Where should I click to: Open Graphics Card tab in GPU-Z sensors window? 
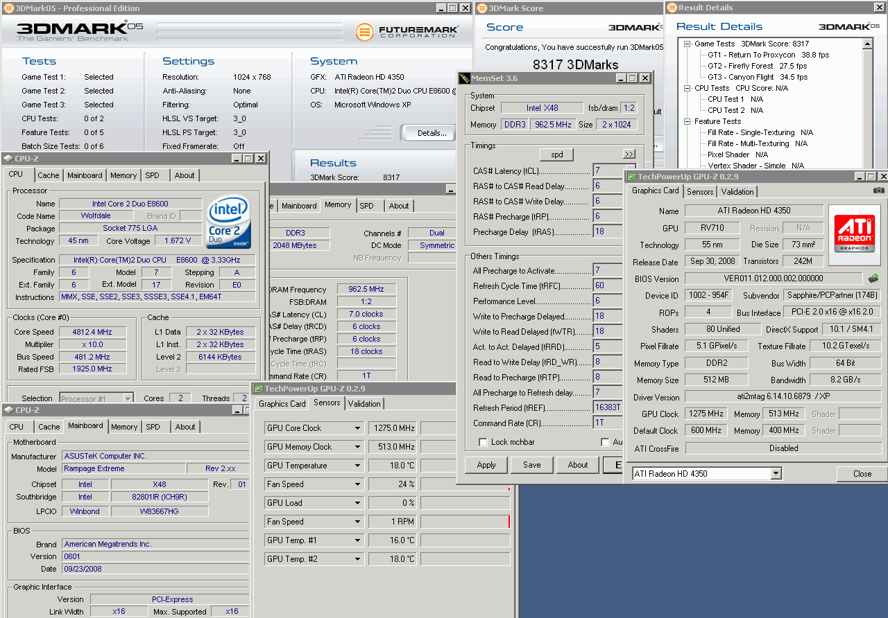tap(282, 404)
